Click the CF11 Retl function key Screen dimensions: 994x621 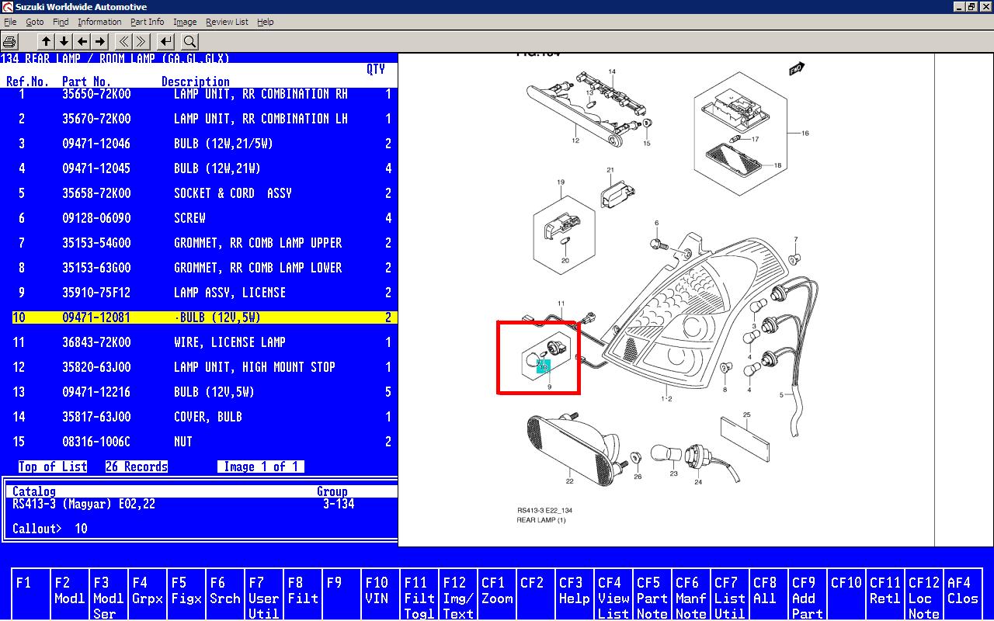[885, 594]
